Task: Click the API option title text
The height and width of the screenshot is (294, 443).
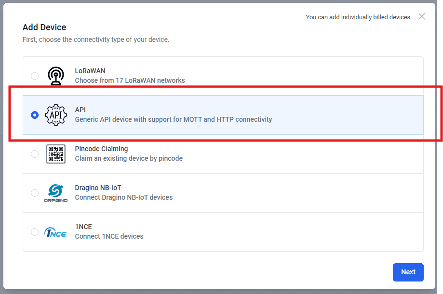Action: (x=81, y=110)
